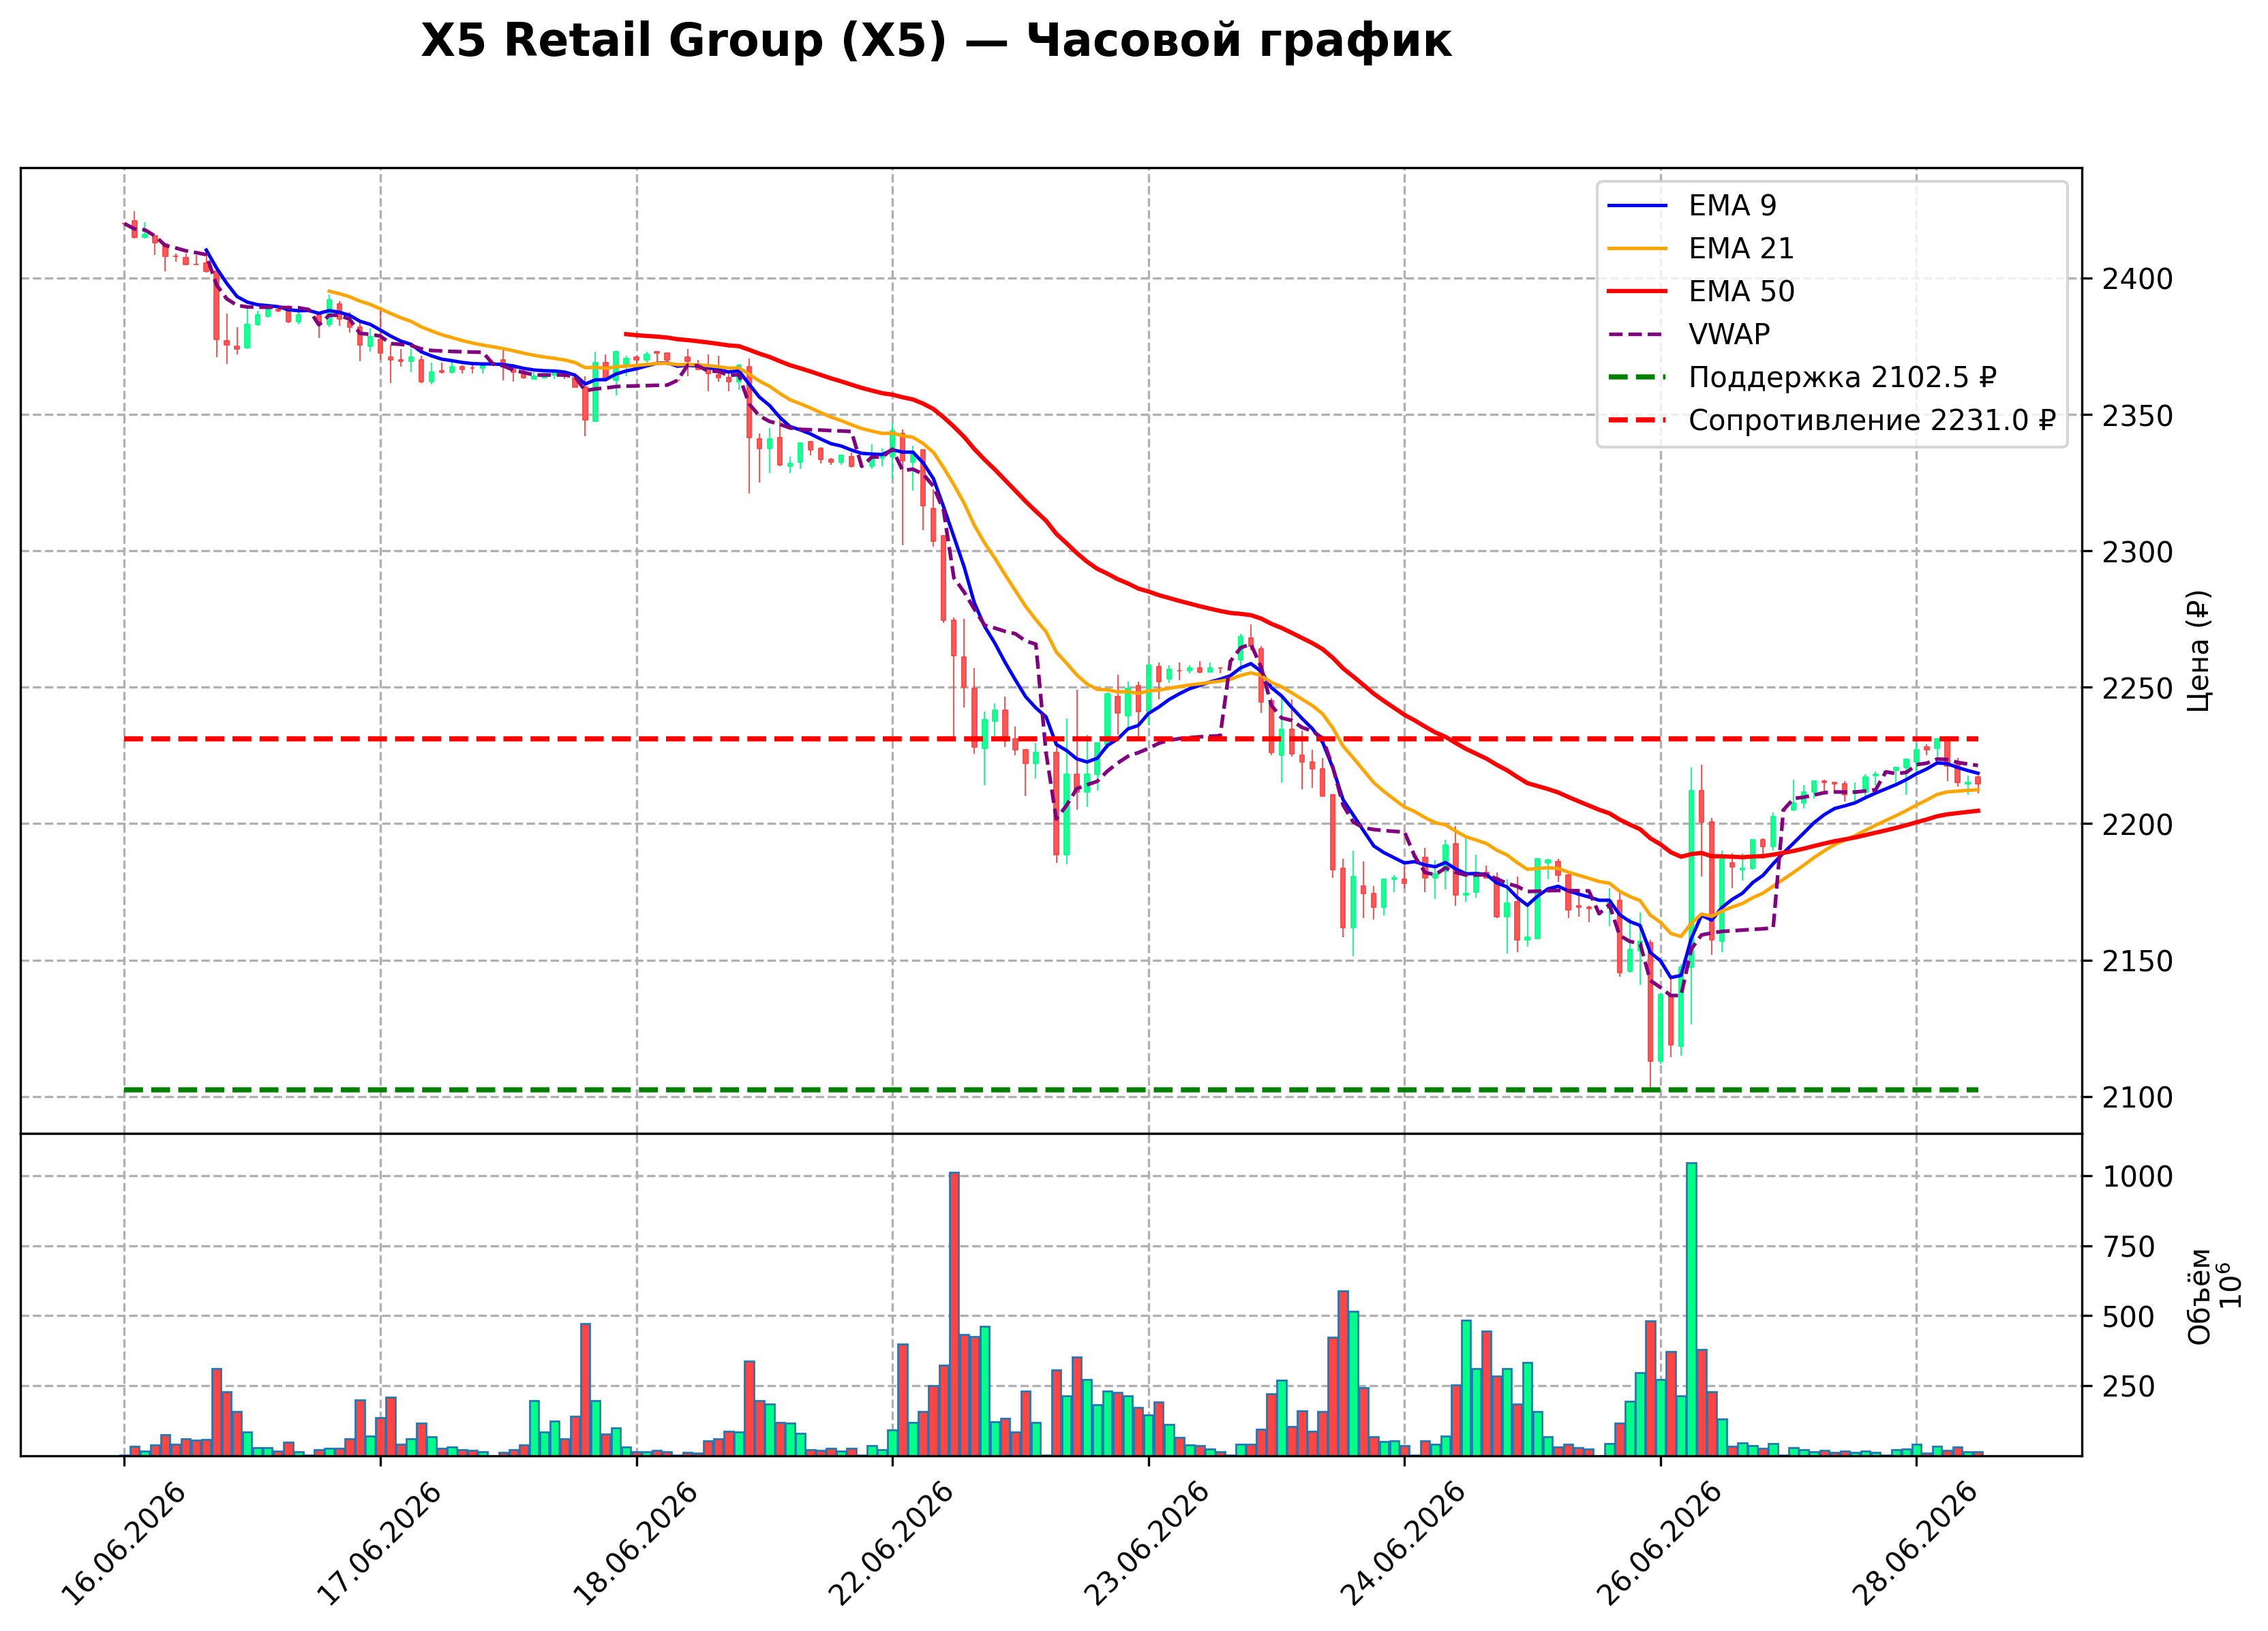Click legend label Сопротивление 2231.0 ₽

coord(1872,420)
